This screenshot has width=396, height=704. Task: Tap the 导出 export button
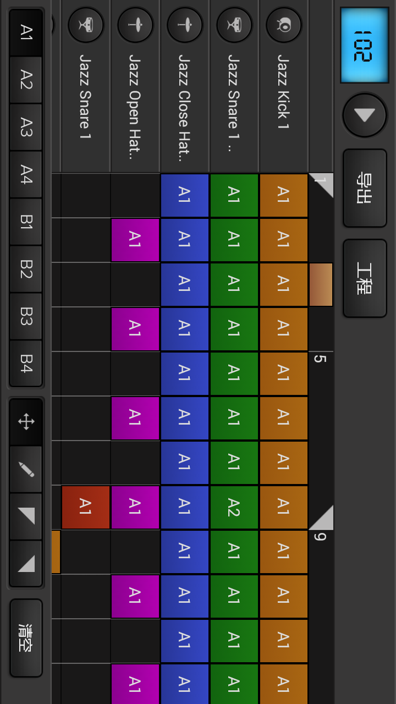tap(364, 189)
